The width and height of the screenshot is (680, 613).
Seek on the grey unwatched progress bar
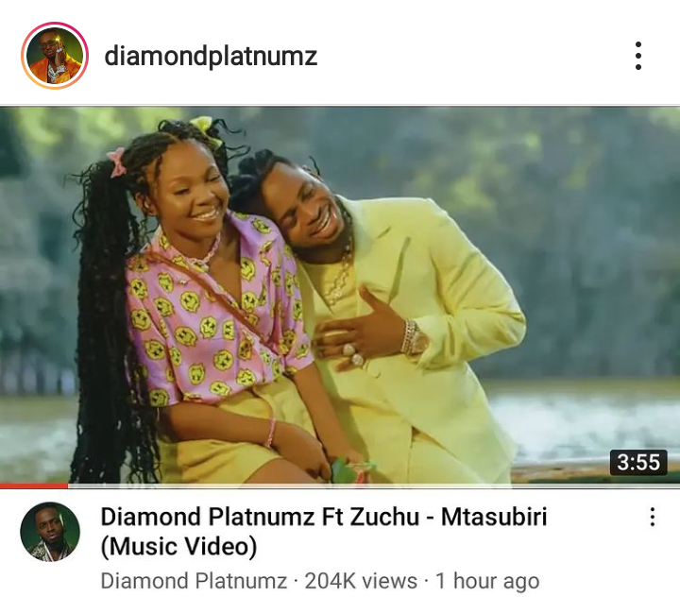pyautogui.click(x=374, y=486)
